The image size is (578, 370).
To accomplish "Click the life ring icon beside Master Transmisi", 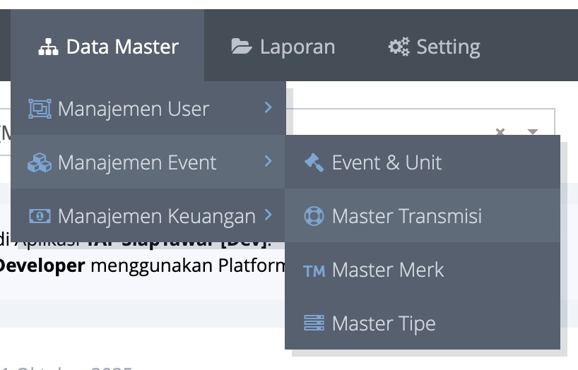I will point(314,216).
